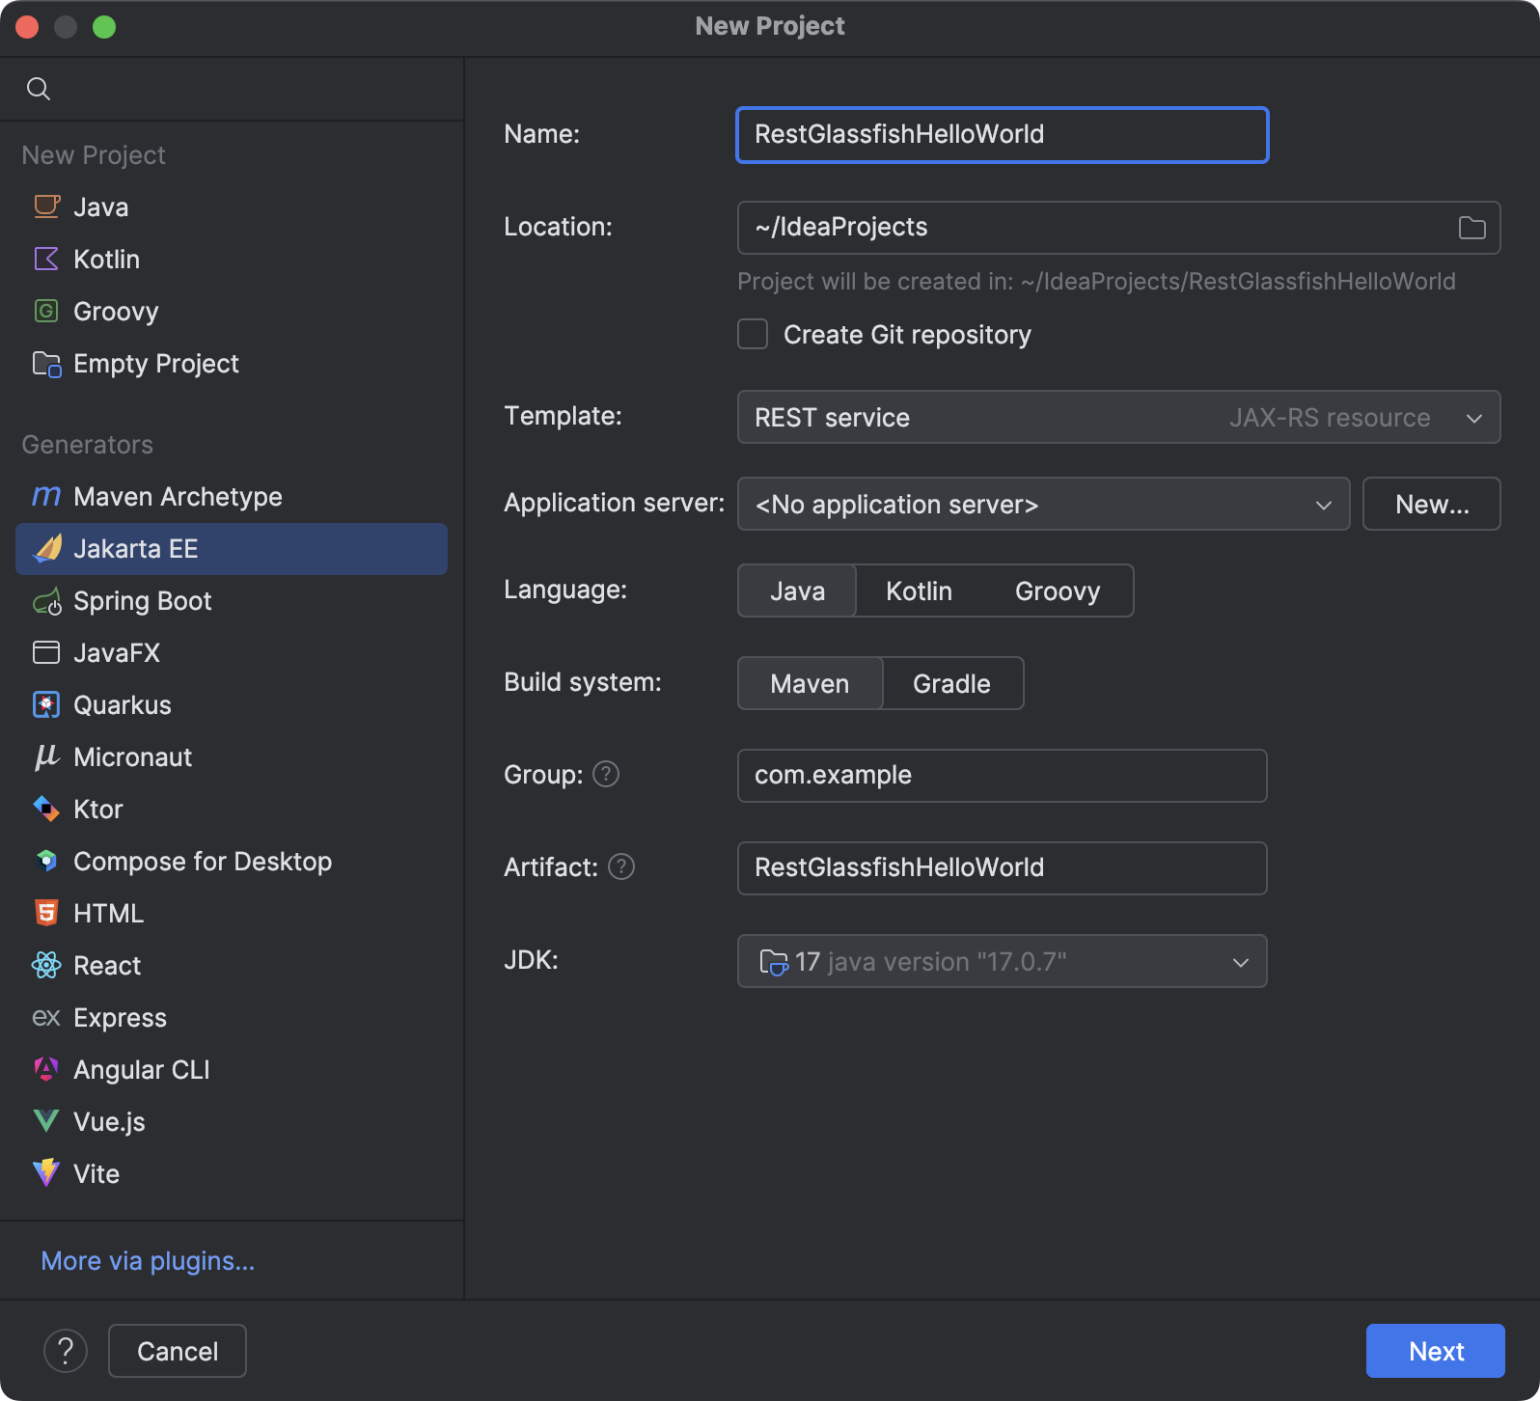This screenshot has width=1540, height=1401.
Task: Click the search magnifier icon
Action: (39, 89)
